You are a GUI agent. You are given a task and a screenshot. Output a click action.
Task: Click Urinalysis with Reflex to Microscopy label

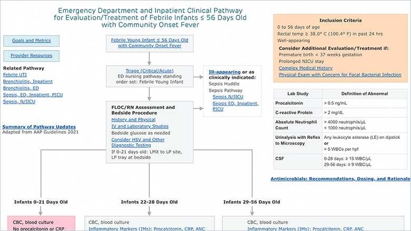[298, 140]
